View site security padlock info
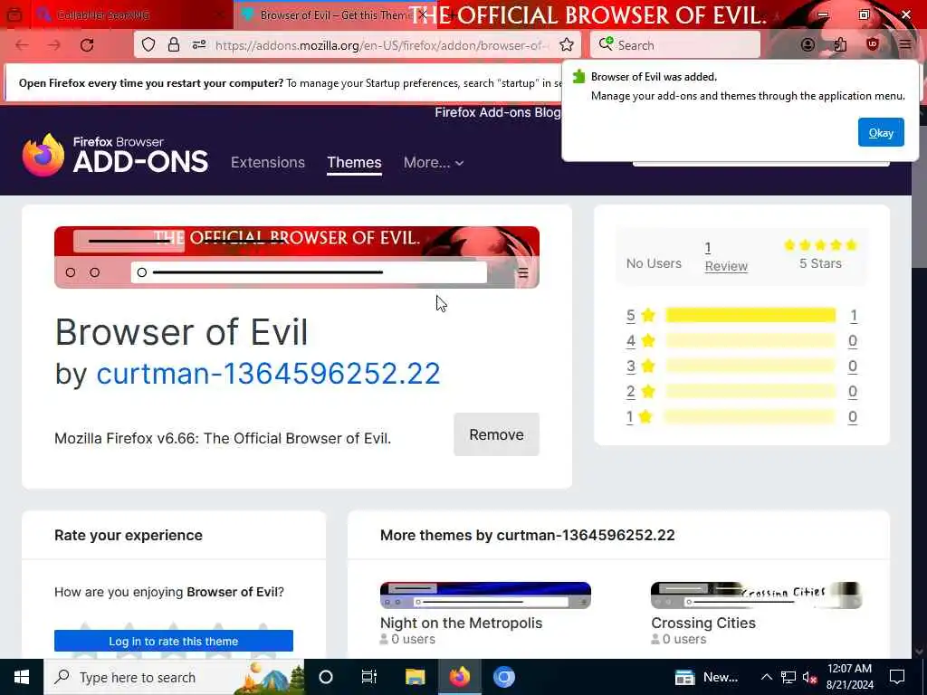Screen dimensions: 927x695 [x=173, y=45]
